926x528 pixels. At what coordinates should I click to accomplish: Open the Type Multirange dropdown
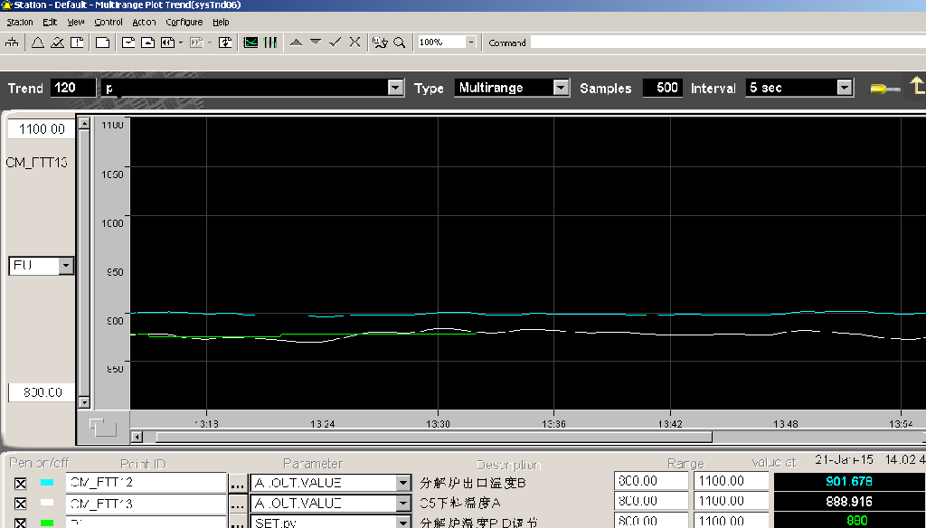click(x=561, y=88)
